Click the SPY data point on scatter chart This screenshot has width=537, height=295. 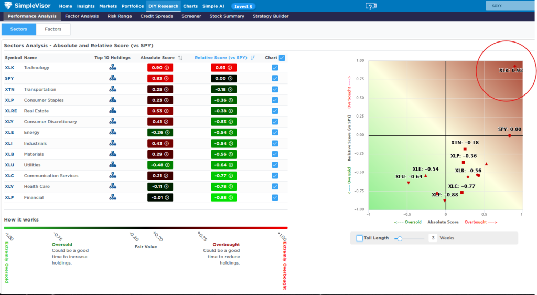pyautogui.click(x=510, y=135)
